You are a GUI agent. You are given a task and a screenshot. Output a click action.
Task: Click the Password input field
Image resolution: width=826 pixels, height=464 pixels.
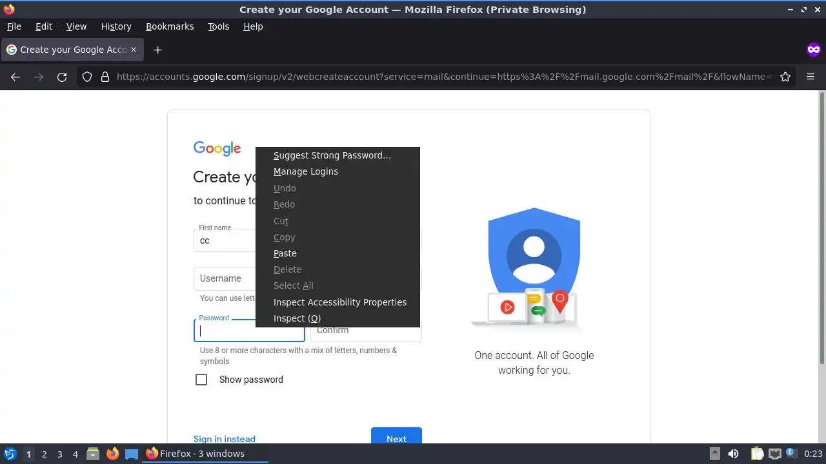point(249,330)
